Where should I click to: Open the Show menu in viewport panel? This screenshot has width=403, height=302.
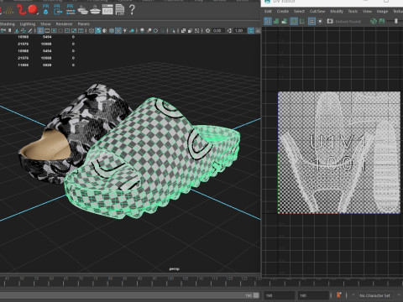point(45,24)
